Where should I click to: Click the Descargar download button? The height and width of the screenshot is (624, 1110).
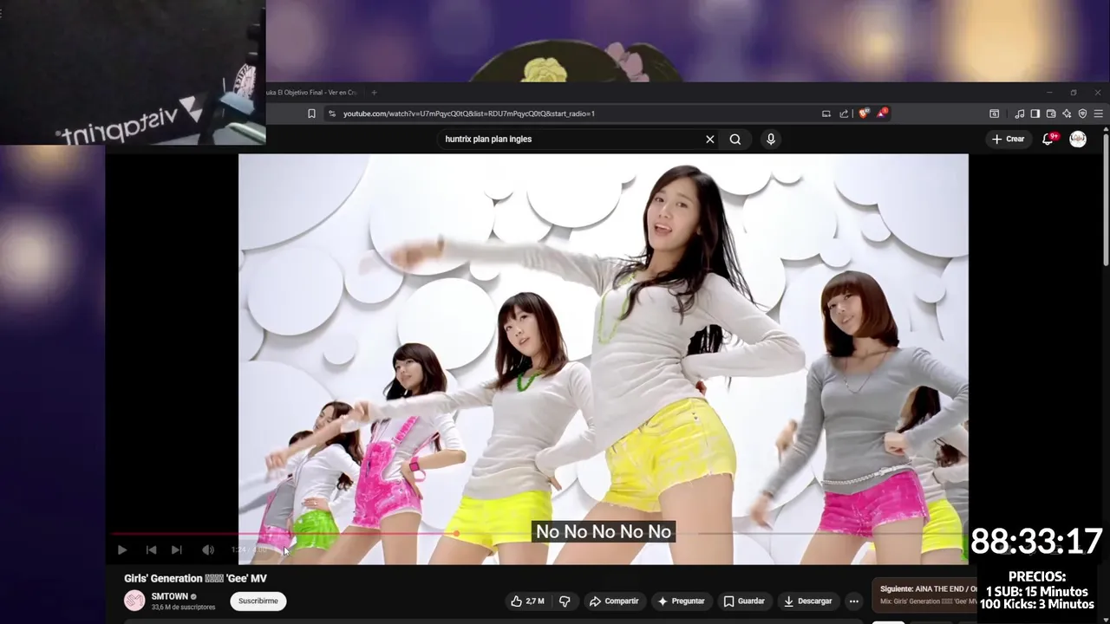pos(807,601)
